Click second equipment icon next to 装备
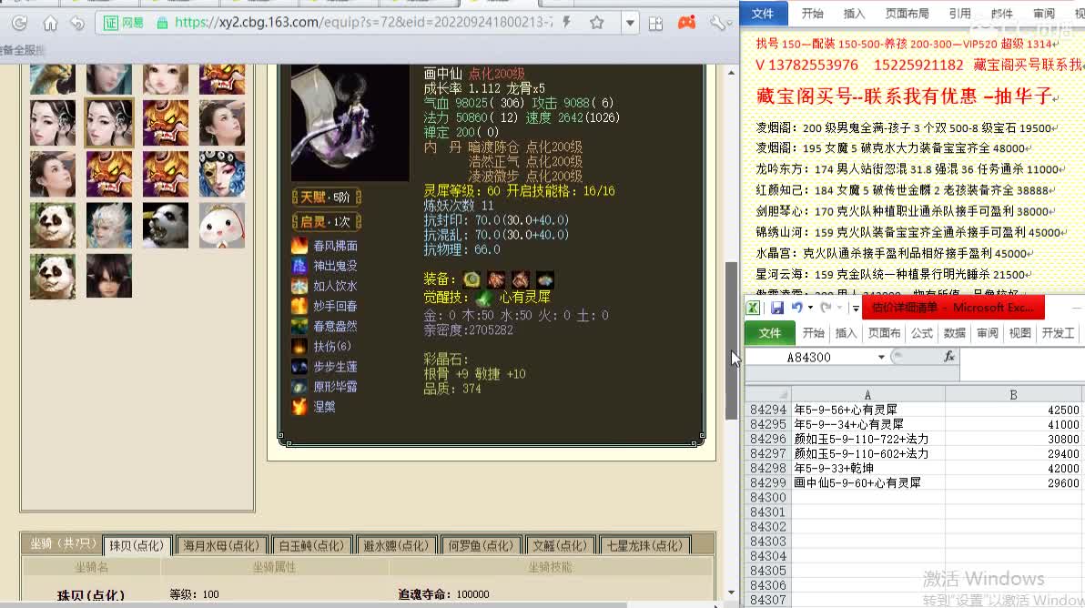The height and width of the screenshot is (608, 1085). (496, 279)
